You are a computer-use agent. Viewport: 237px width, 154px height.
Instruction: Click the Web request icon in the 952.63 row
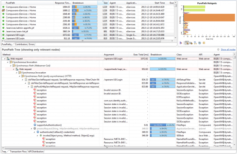click(17, 69)
